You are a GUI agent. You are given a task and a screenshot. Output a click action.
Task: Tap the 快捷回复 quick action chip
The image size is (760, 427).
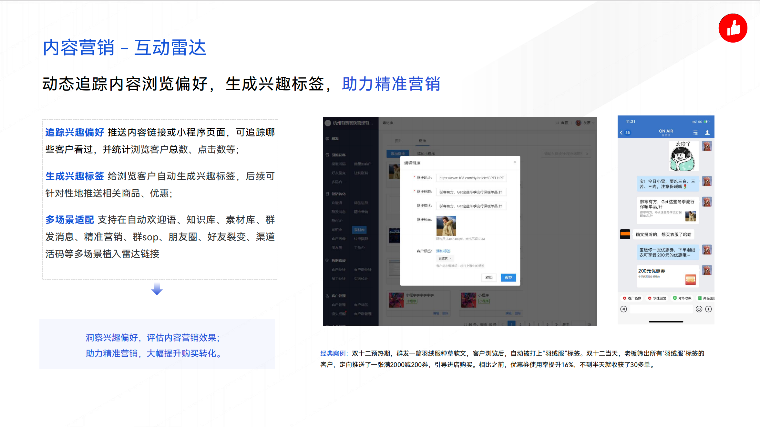pos(657,298)
